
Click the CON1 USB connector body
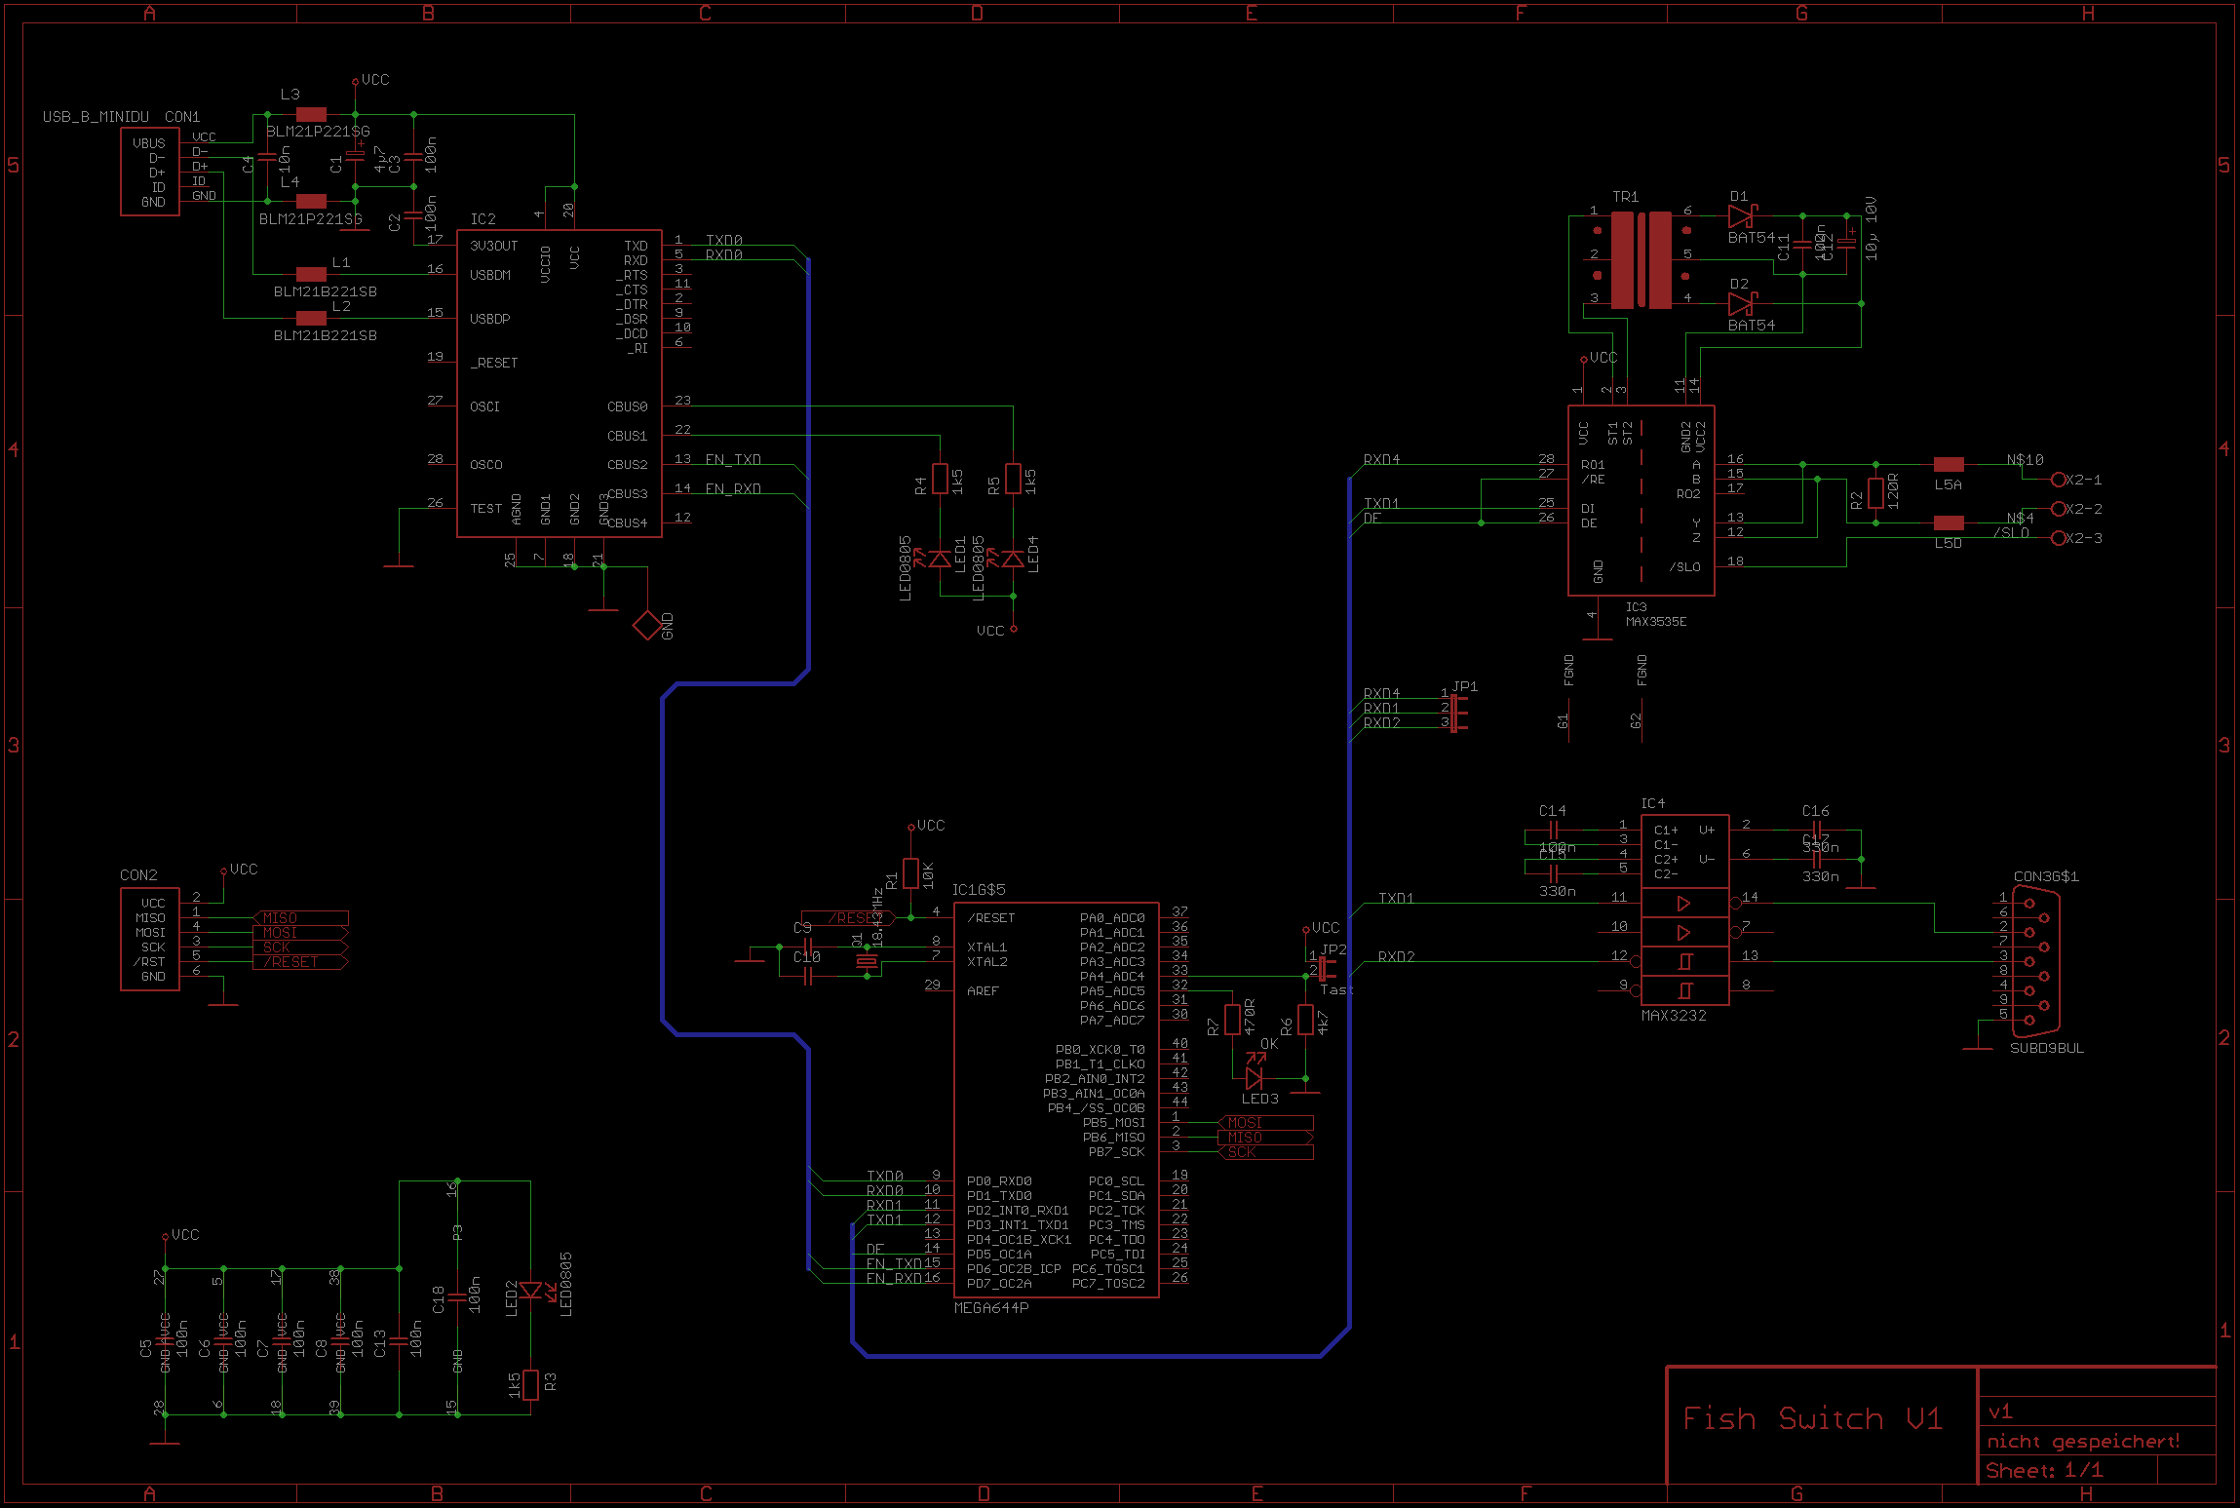[150, 172]
